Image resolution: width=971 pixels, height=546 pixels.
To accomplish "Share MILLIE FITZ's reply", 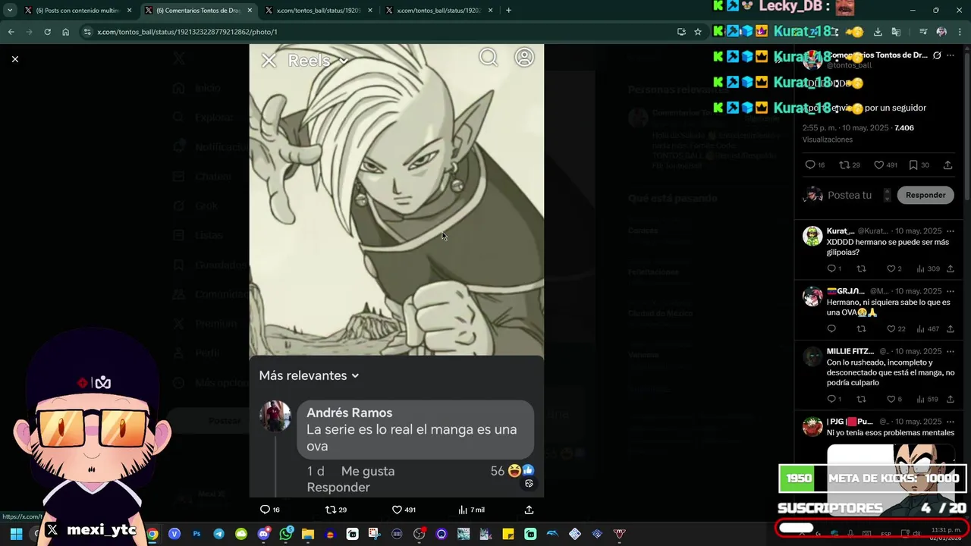I will (950, 399).
